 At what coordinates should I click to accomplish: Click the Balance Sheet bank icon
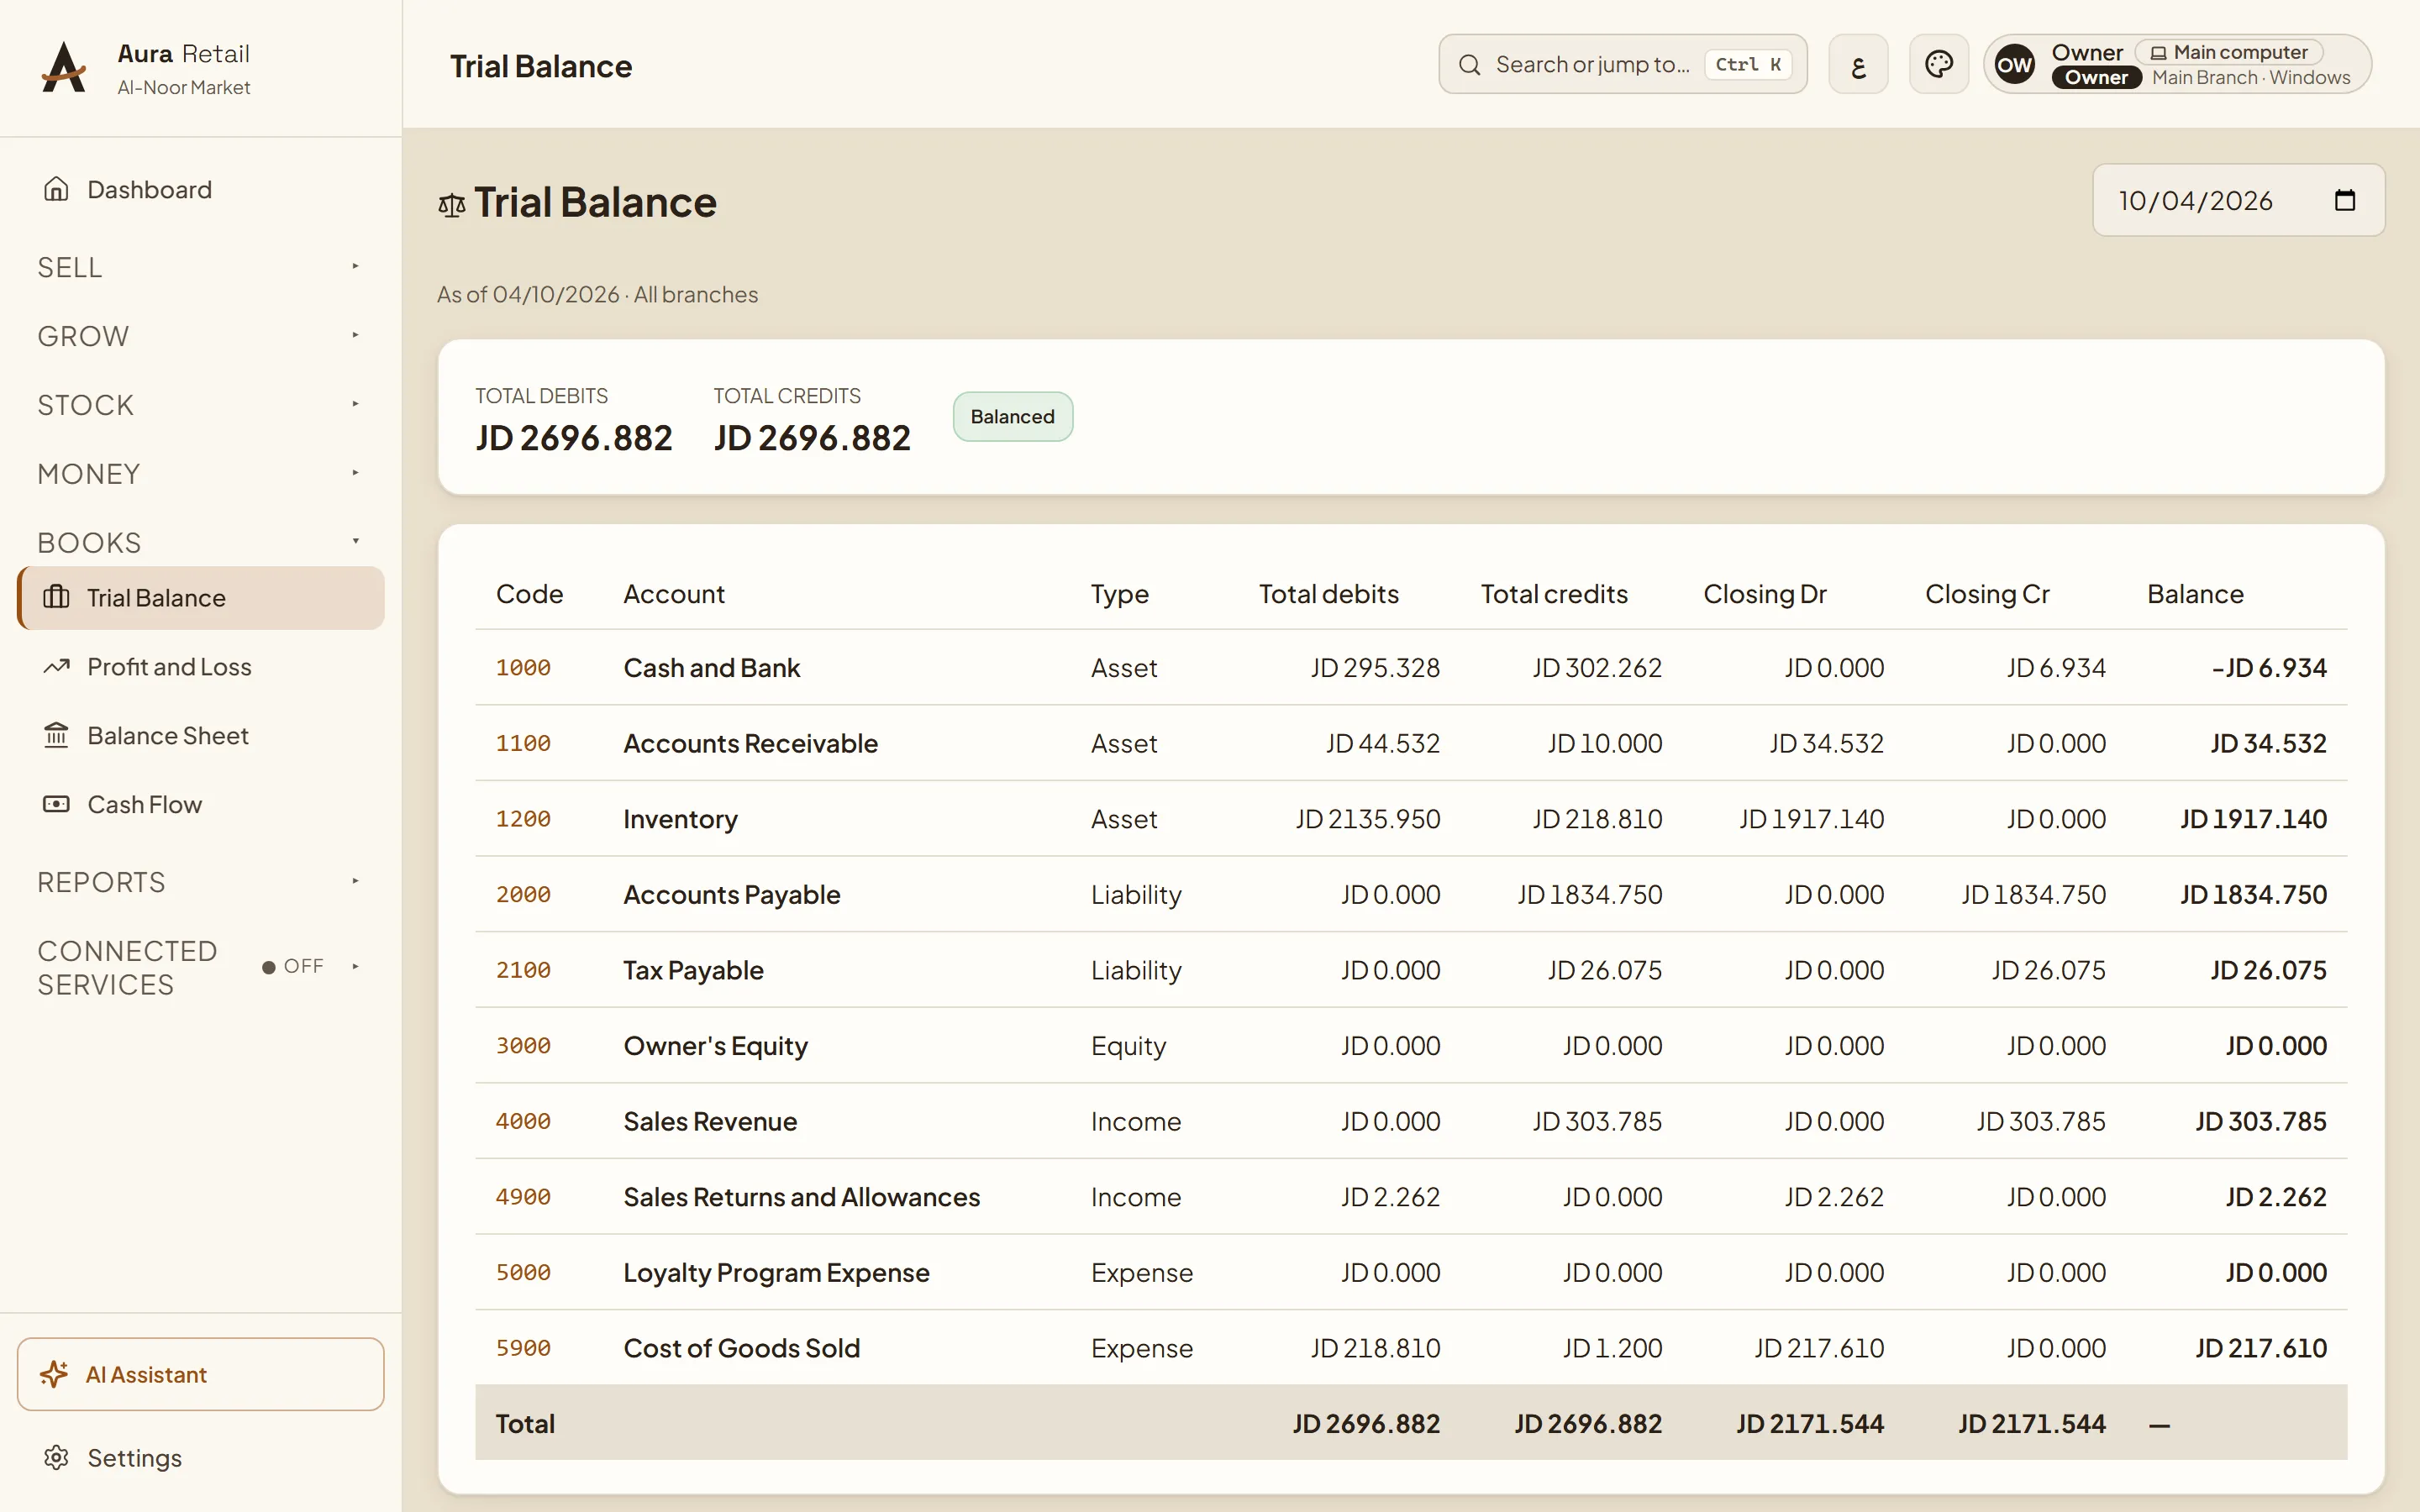pyautogui.click(x=56, y=735)
